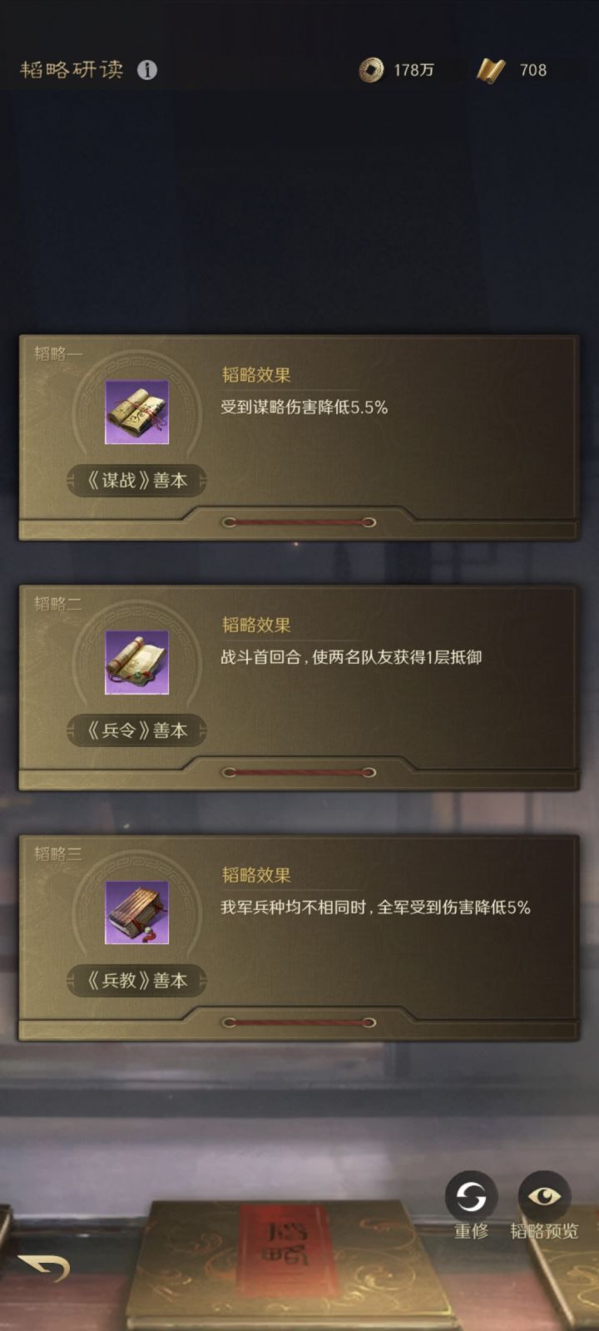Screen dimensions: 599x1331
Task: Click the 《兵教》善本 label
Action: [136, 981]
